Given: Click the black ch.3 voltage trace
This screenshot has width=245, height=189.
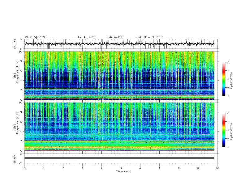Looking at the screenshot, I should click(119, 158).
